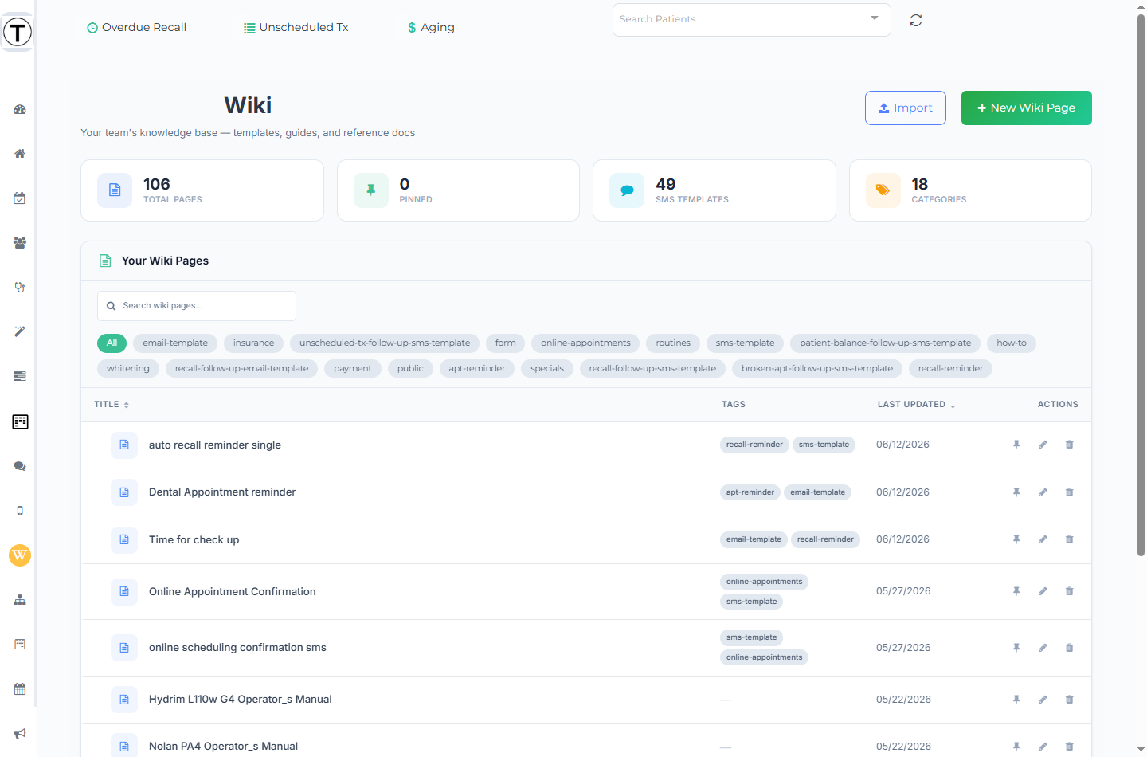Click the refresh icon beside patient search
The image size is (1147, 757).
point(916,21)
